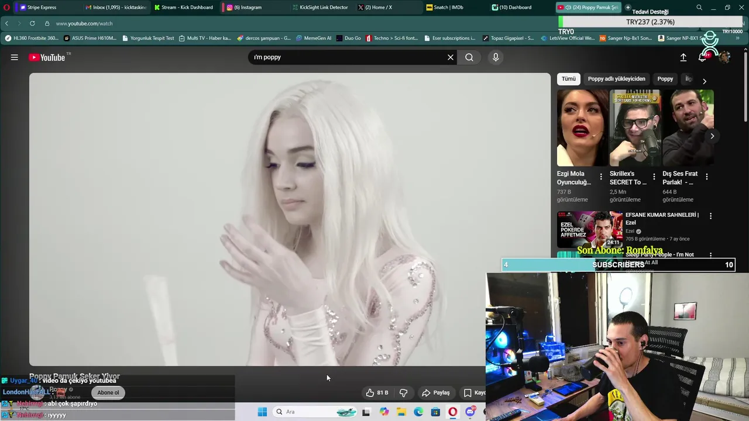
Task: Open the YouTube notifications bell
Action: [x=703, y=57]
